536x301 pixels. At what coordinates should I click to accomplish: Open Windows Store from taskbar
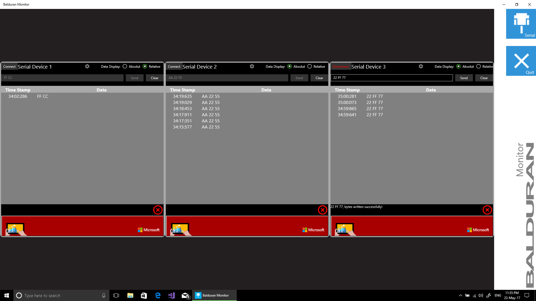pos(144,295)
